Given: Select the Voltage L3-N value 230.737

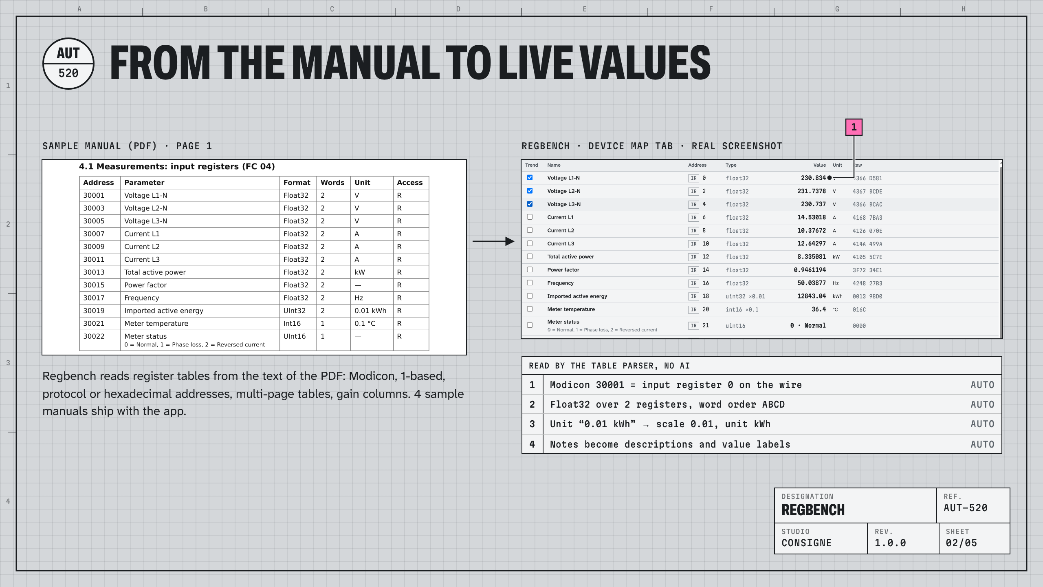Looking at the screenshot, I should click(x=813, y=204).
